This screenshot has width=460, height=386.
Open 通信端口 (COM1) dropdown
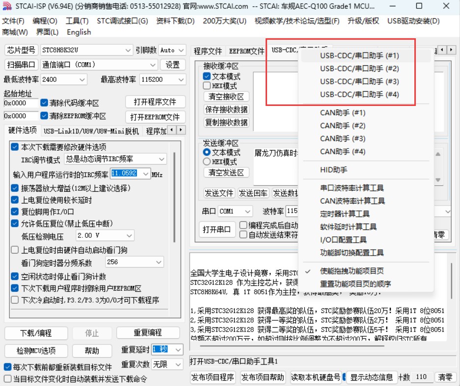(99, 65)
